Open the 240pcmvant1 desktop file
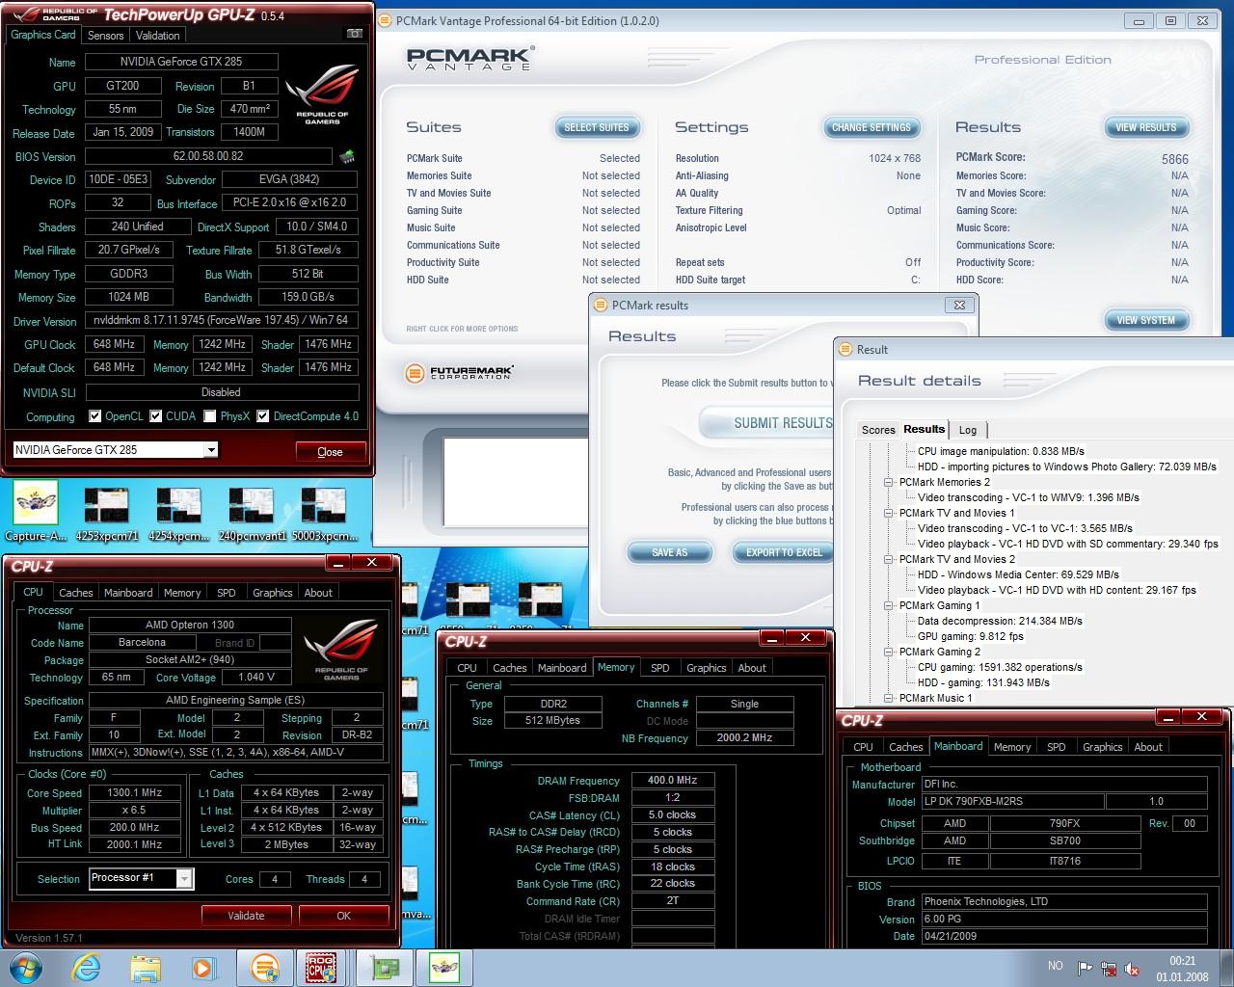1234x987 pixels. point(252,514)
